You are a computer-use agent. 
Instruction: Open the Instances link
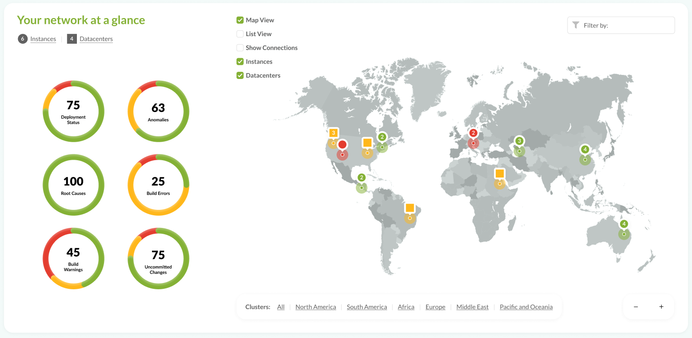[43, 39]
